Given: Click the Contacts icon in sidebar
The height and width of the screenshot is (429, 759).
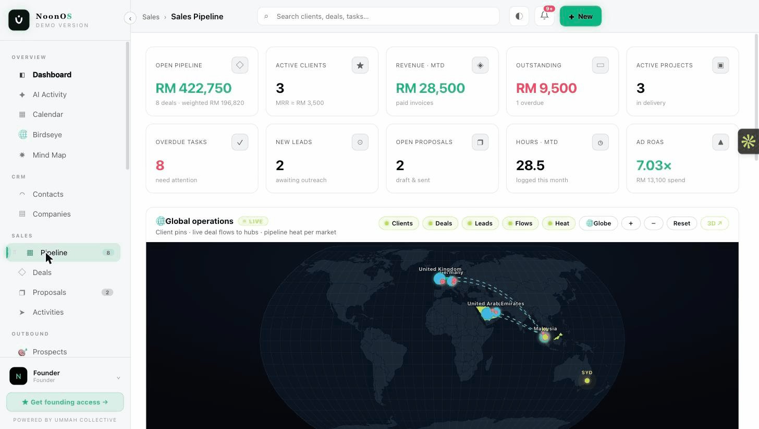Looking at the screenshot, I should pyautogui.click(x=22, y=194).
